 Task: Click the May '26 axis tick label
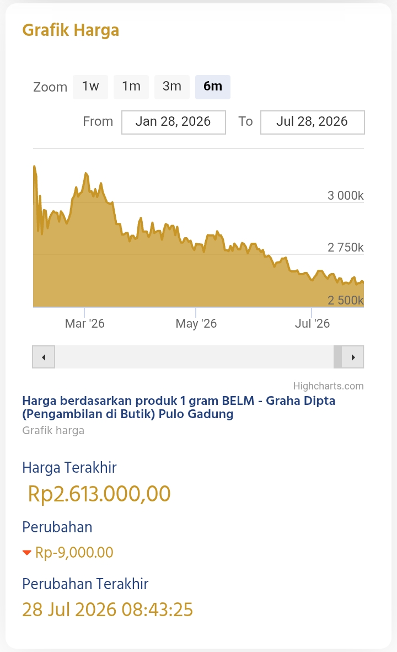(x=196, y=323)
